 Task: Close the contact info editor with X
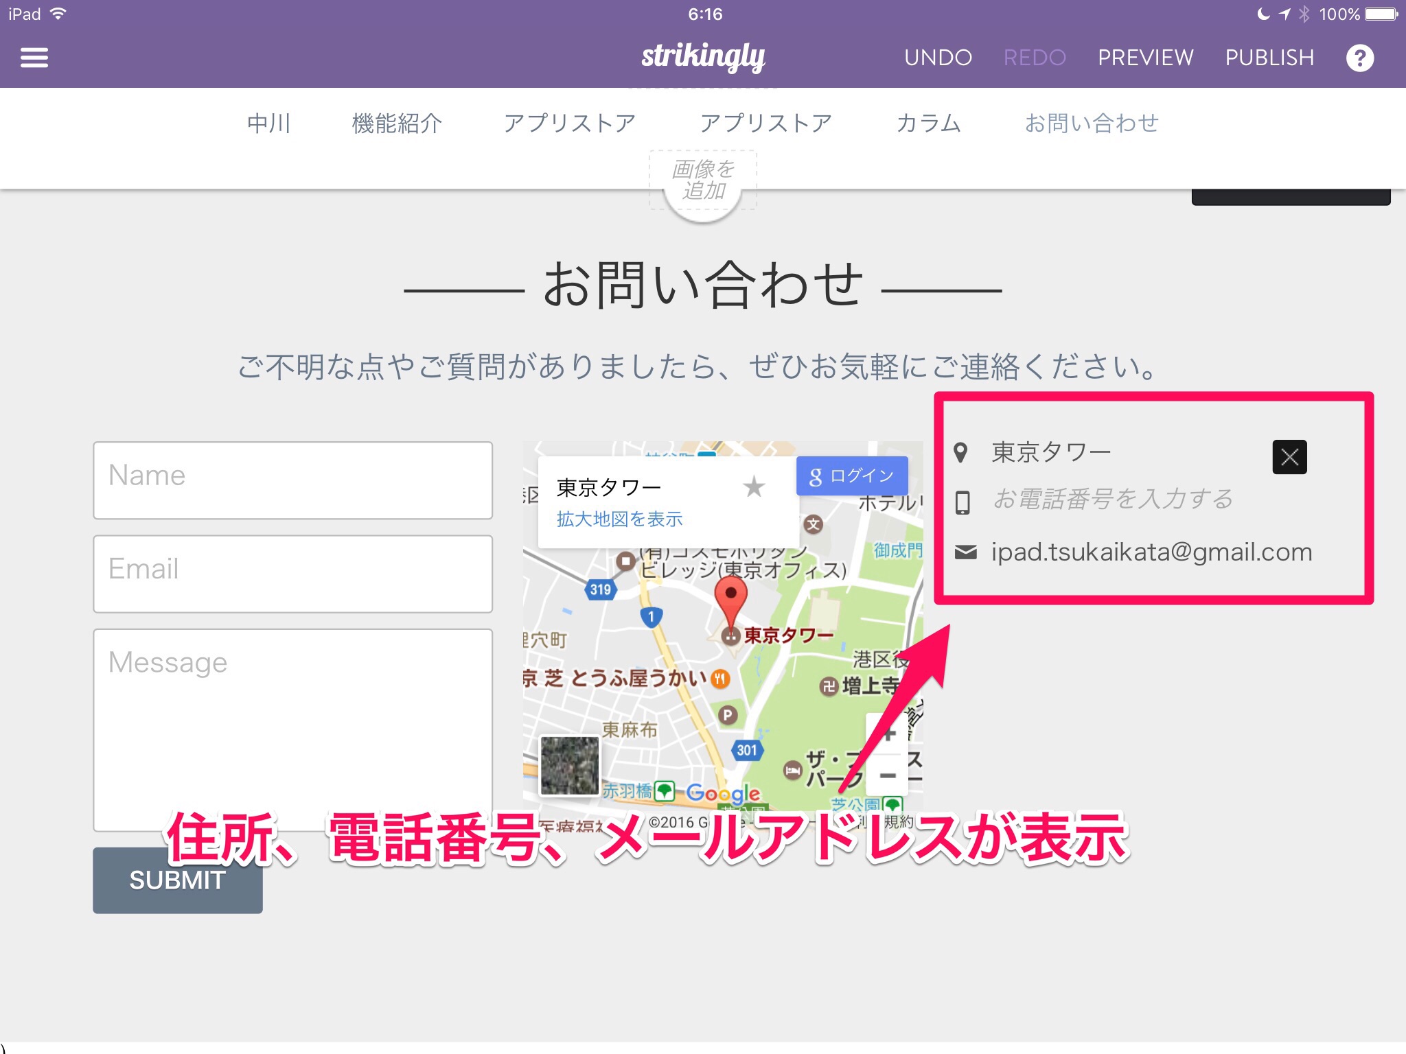coord(1289,457)
